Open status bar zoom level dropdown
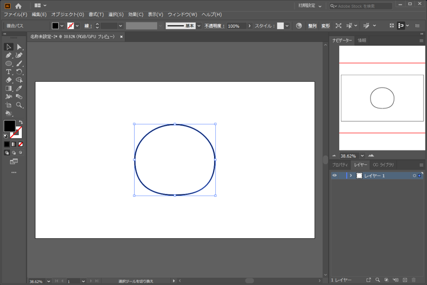 [49, 281]
